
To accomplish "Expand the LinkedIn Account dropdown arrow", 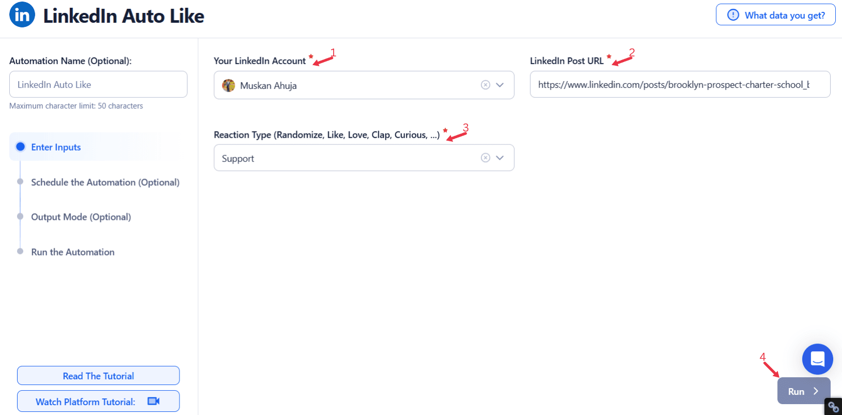I will (x=500, y=85).
